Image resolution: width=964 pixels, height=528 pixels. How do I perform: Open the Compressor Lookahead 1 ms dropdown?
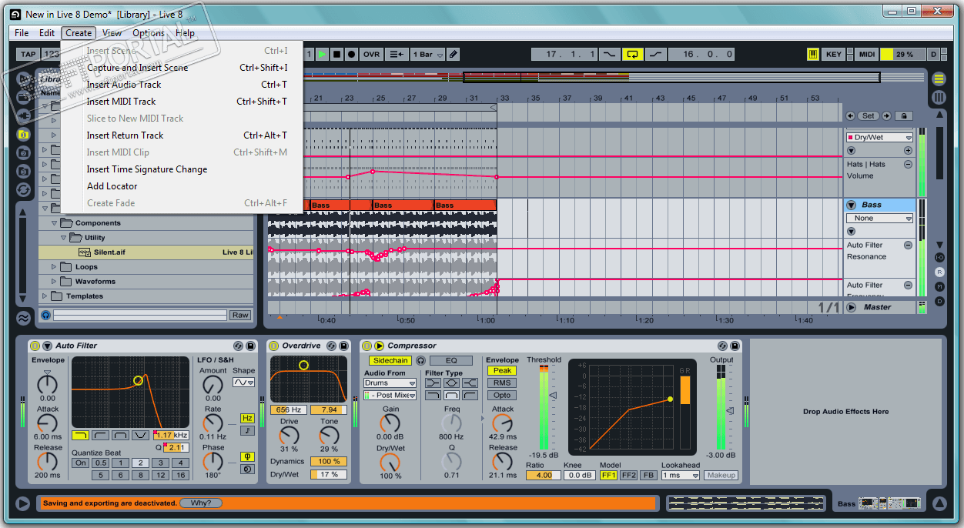point(680,476)
